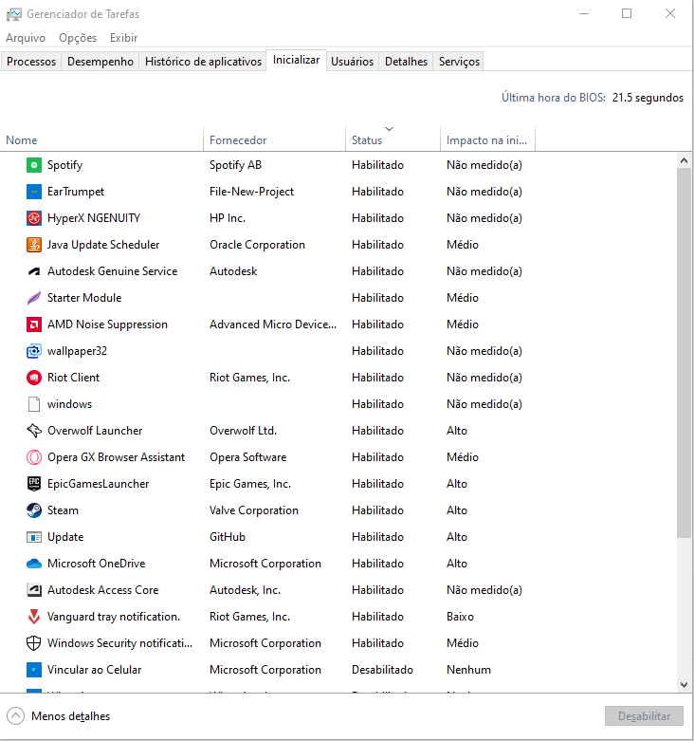Click the Valve Corporation vendor text
Viewport: 694px width, 741px height.
[254, 510]
